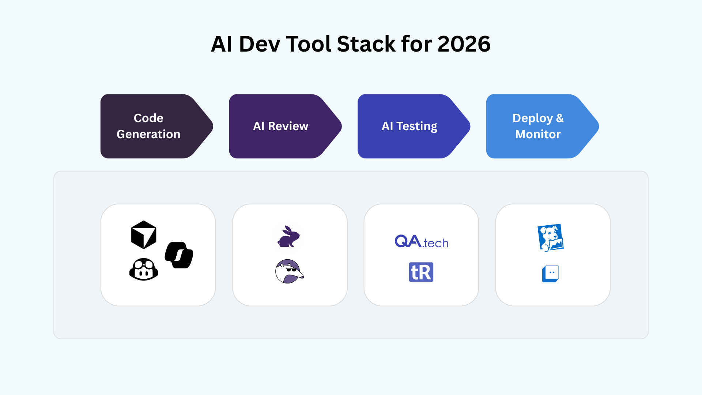Select the deploy and monitor tools card

tap(553, 255)
